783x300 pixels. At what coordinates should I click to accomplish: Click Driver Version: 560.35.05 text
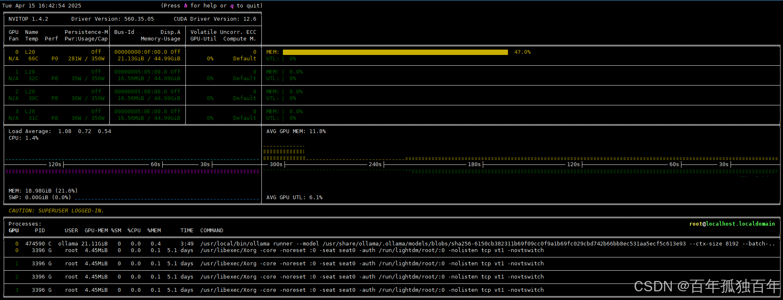tap(113, 19)
